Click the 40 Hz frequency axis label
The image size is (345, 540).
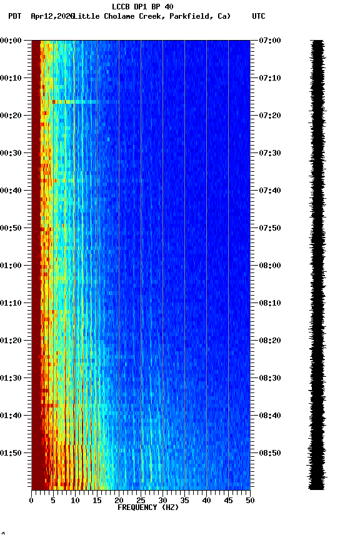pos(207,501)
